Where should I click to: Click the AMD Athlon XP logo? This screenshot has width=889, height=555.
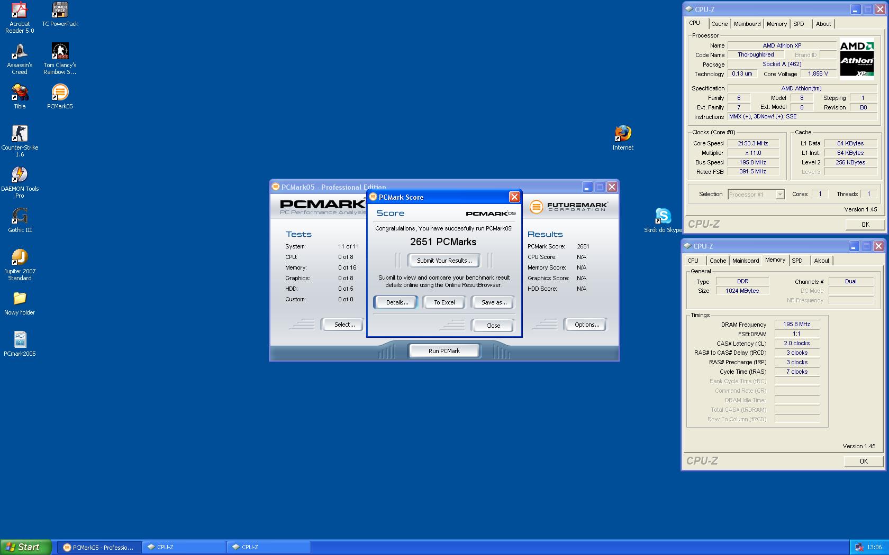(x=857, y=59)
